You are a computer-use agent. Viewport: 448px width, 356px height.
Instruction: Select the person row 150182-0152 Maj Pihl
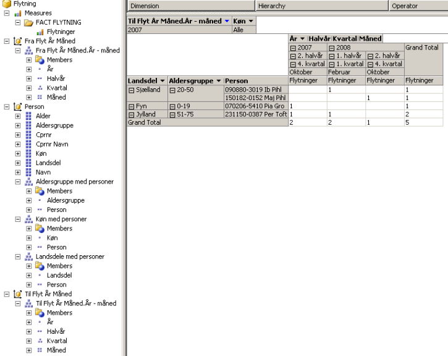256,98
